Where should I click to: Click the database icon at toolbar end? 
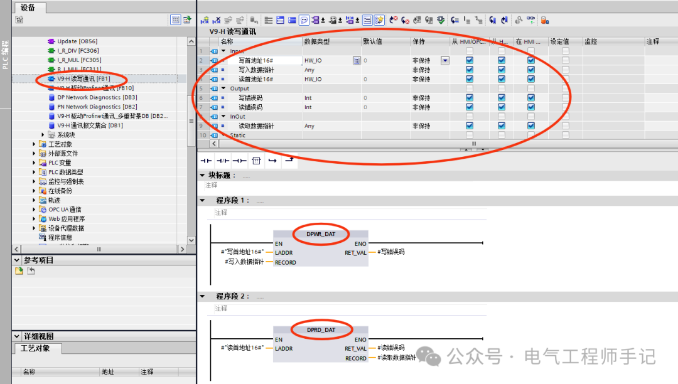pyautogui.click(x=545, y=20)
